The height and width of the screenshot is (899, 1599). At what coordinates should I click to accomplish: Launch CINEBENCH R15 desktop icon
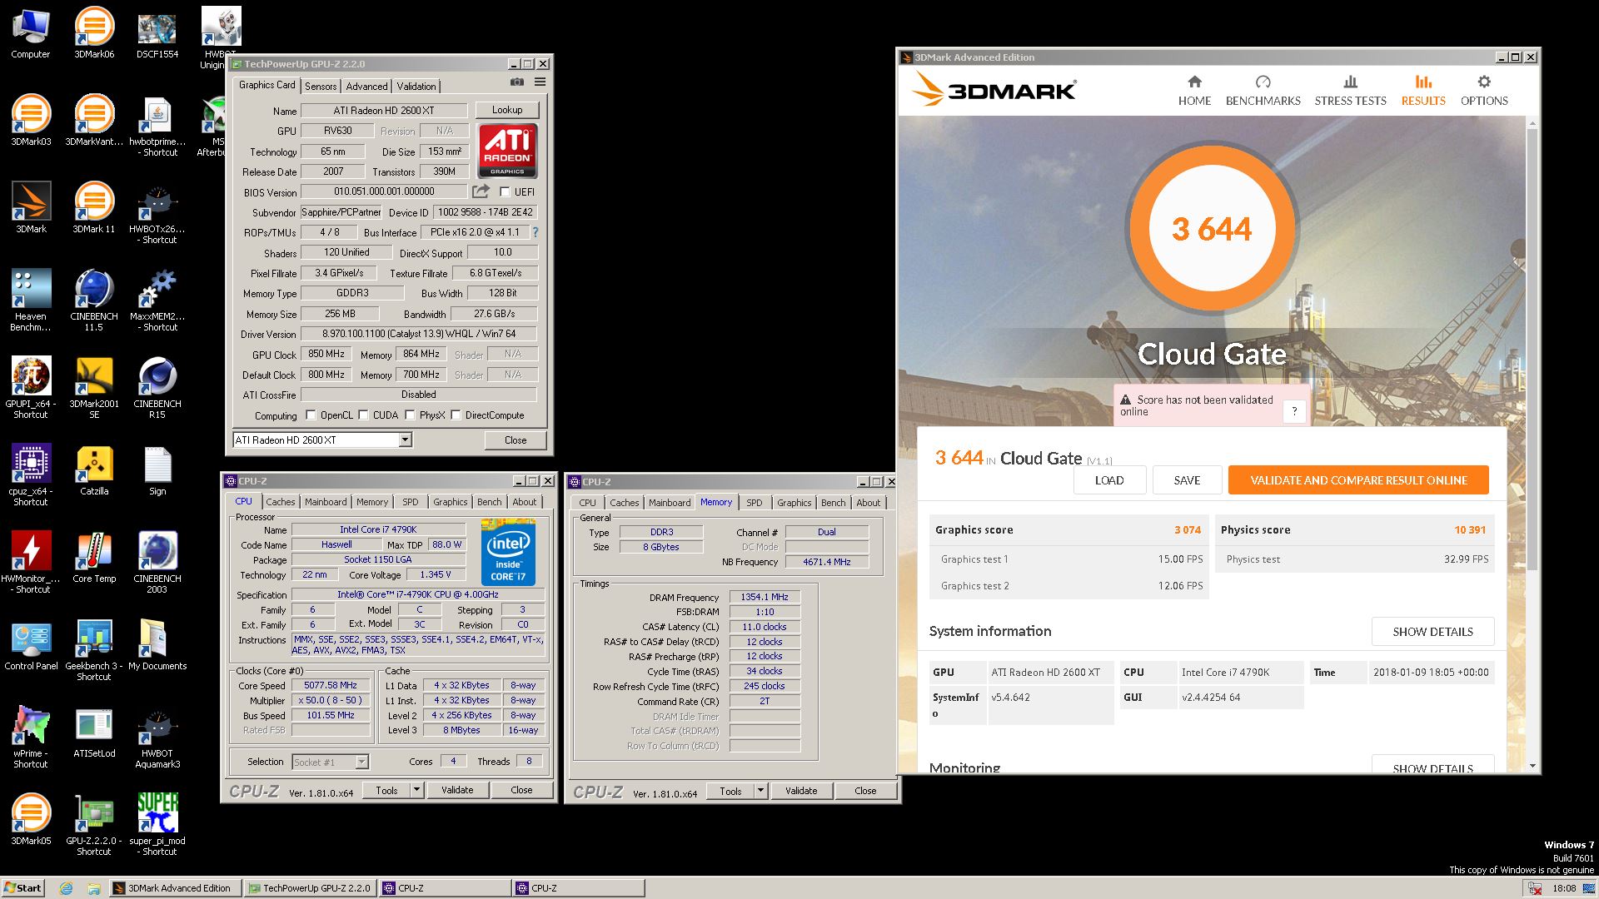coord(157,389)
